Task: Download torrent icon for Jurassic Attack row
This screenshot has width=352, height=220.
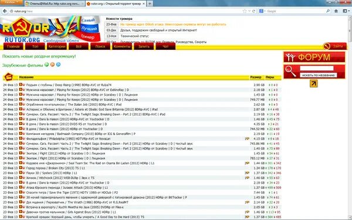Action: click(x=21, y=188)
